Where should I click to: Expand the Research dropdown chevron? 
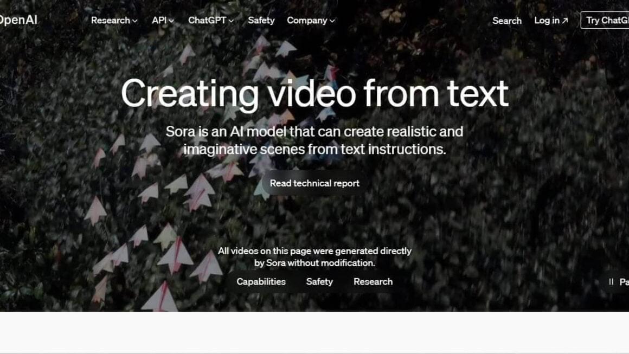tap(133, 21)
